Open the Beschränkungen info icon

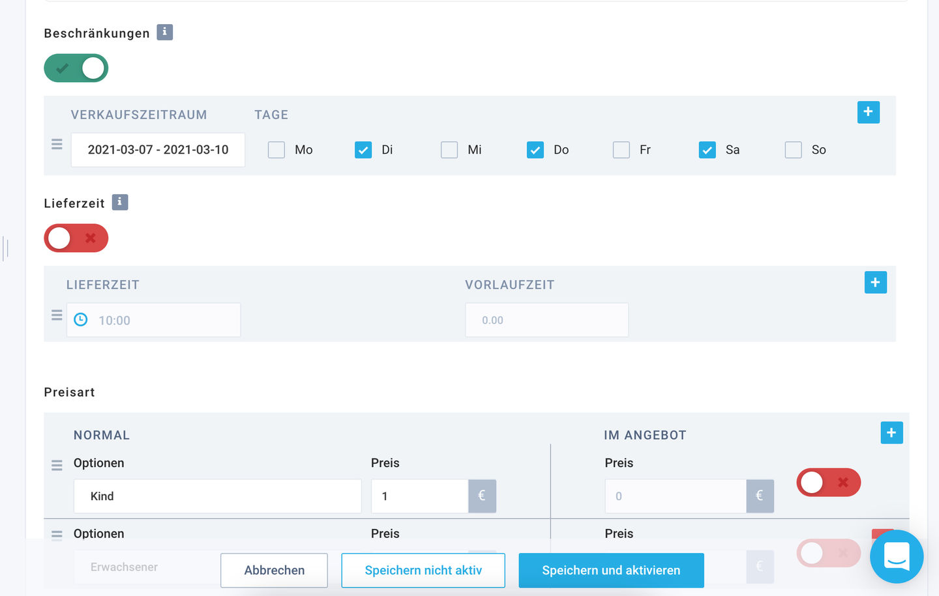coord(164,32)
